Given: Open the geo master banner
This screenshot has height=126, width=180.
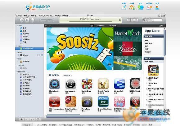Looking at the screenshot, I should (128, 63).
